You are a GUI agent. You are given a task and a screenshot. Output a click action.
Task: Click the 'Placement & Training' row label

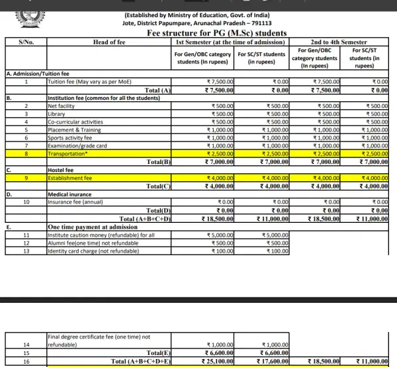75,130
